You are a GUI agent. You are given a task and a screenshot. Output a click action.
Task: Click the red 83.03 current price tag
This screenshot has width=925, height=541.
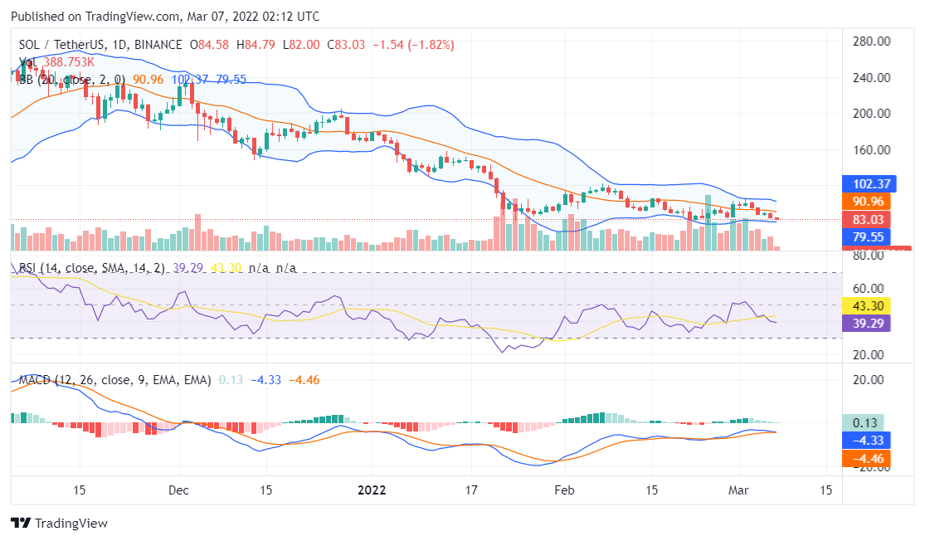(x=864, y=219)
